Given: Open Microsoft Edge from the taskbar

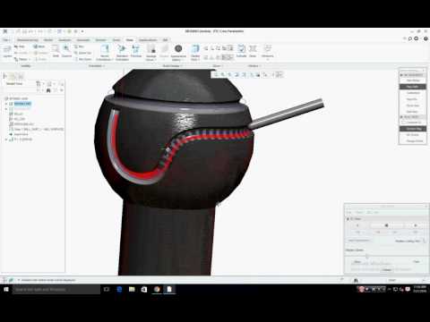Looking at the screenshot, I should [x=119, y=289].
